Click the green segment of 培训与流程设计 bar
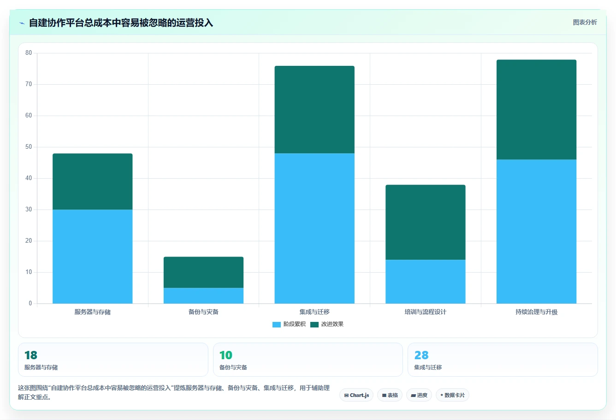Image resolution: width=616 pixels, height=420 pixels. (x=426, y=222)
